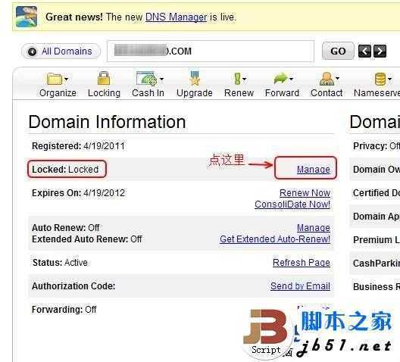
Task: Open the Cash In icon
Action: coord(146,78)
